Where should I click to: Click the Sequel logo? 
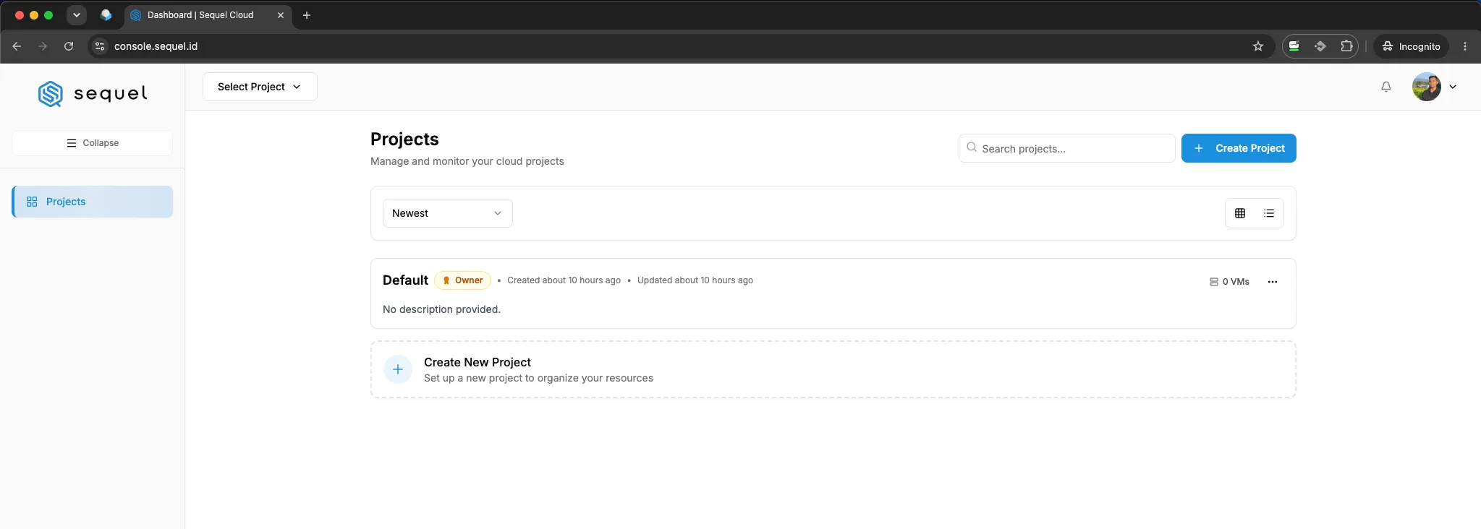(x=93, y=93)
